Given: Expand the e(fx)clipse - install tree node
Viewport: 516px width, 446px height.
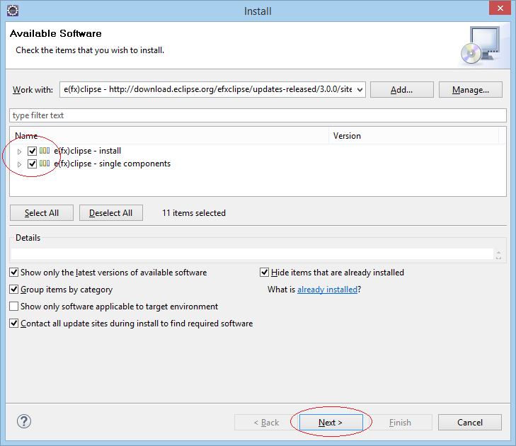Looking at the screenshot, I should (19, 151).
